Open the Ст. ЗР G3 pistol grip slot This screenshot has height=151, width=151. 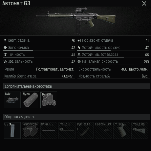coord(121,130)
